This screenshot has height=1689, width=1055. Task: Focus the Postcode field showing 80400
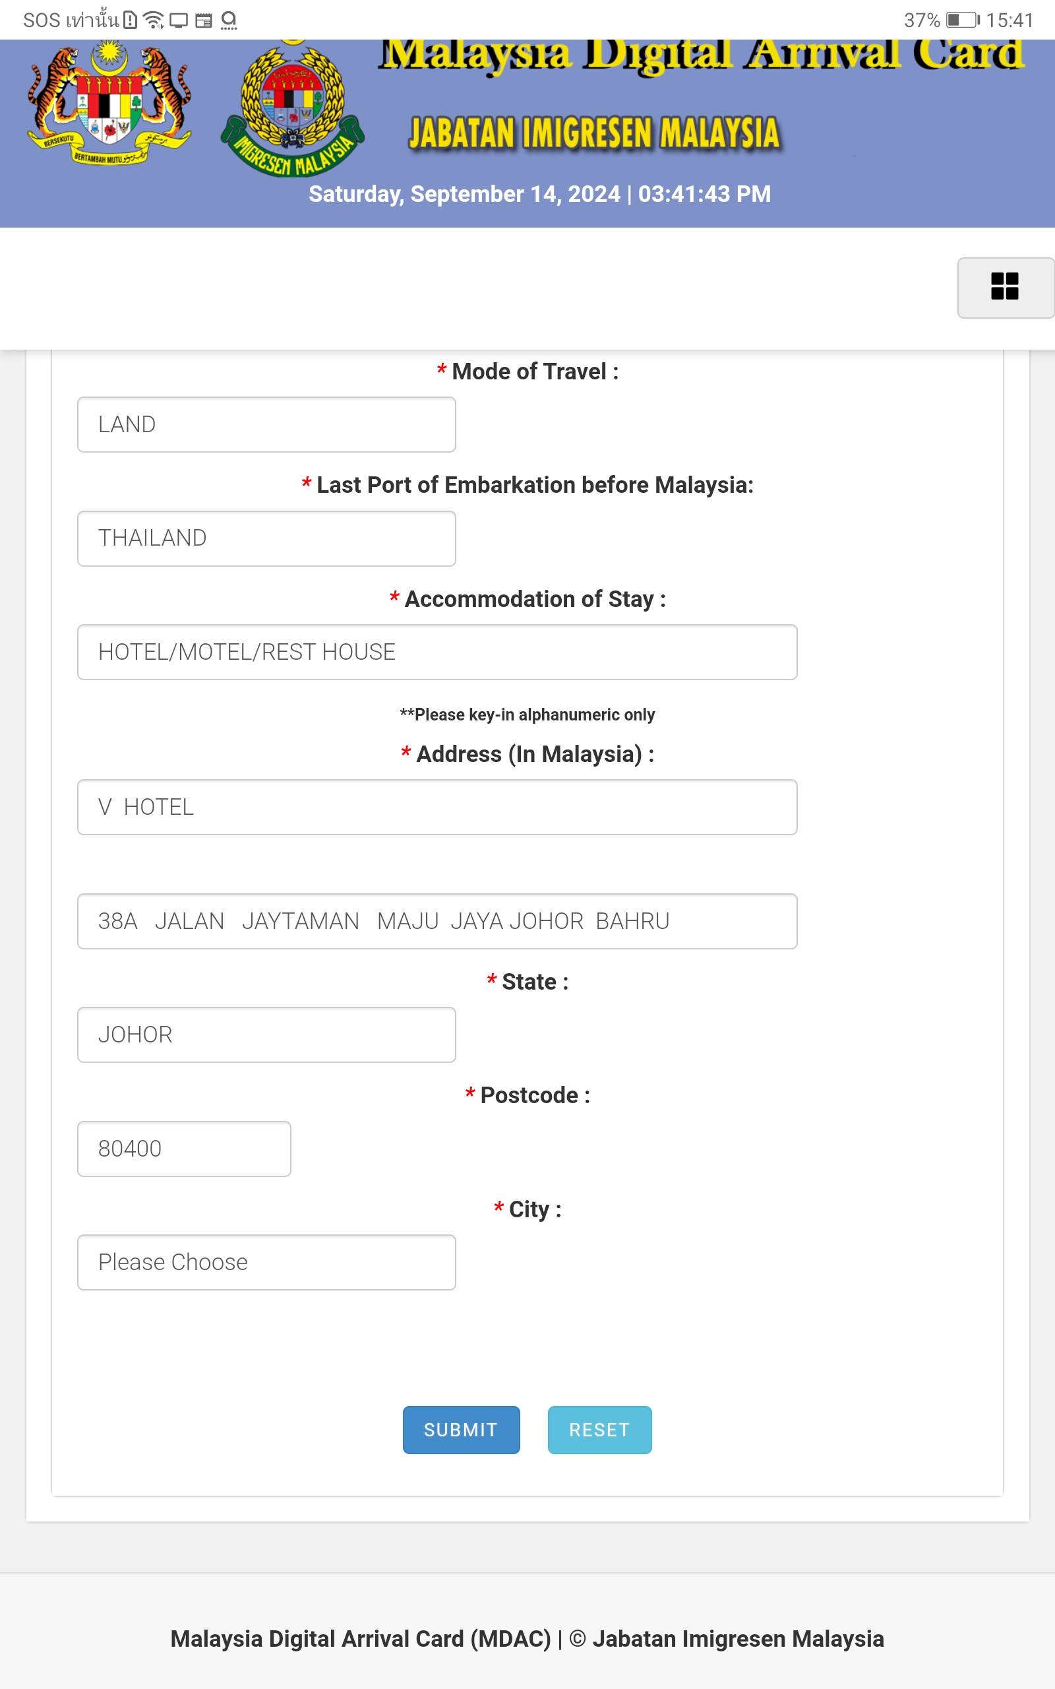pyautogui.click(x=184, y=1148)
